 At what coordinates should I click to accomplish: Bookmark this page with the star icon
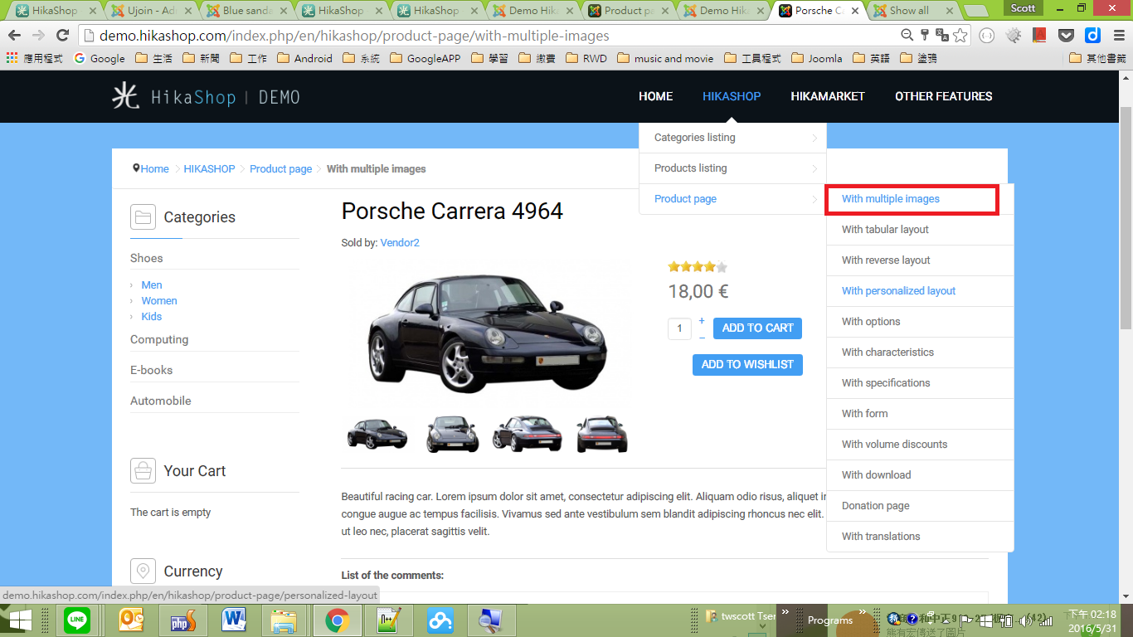pos(960,36)
